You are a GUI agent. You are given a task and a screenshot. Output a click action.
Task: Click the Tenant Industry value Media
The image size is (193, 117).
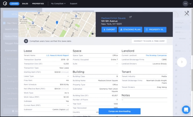coord(164,76)
